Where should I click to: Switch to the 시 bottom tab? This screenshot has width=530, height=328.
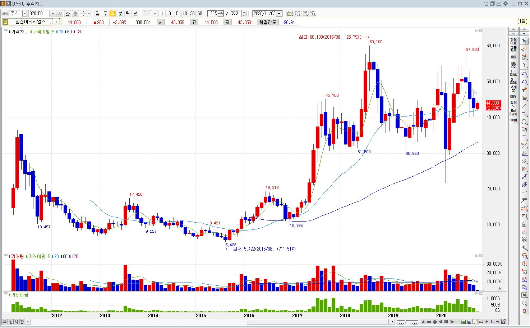pos(17,322)
